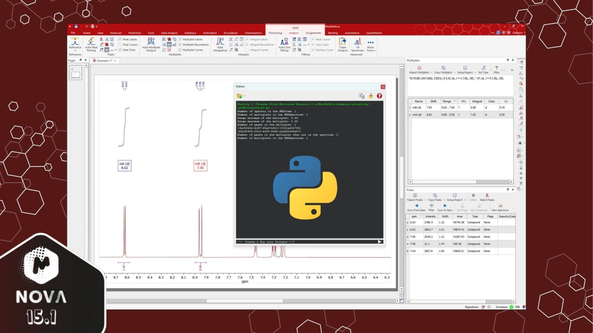The height and width of the screenshot is (333, 593).
Task: Click the Report Multiplets icon
Action: pos(419,68)
